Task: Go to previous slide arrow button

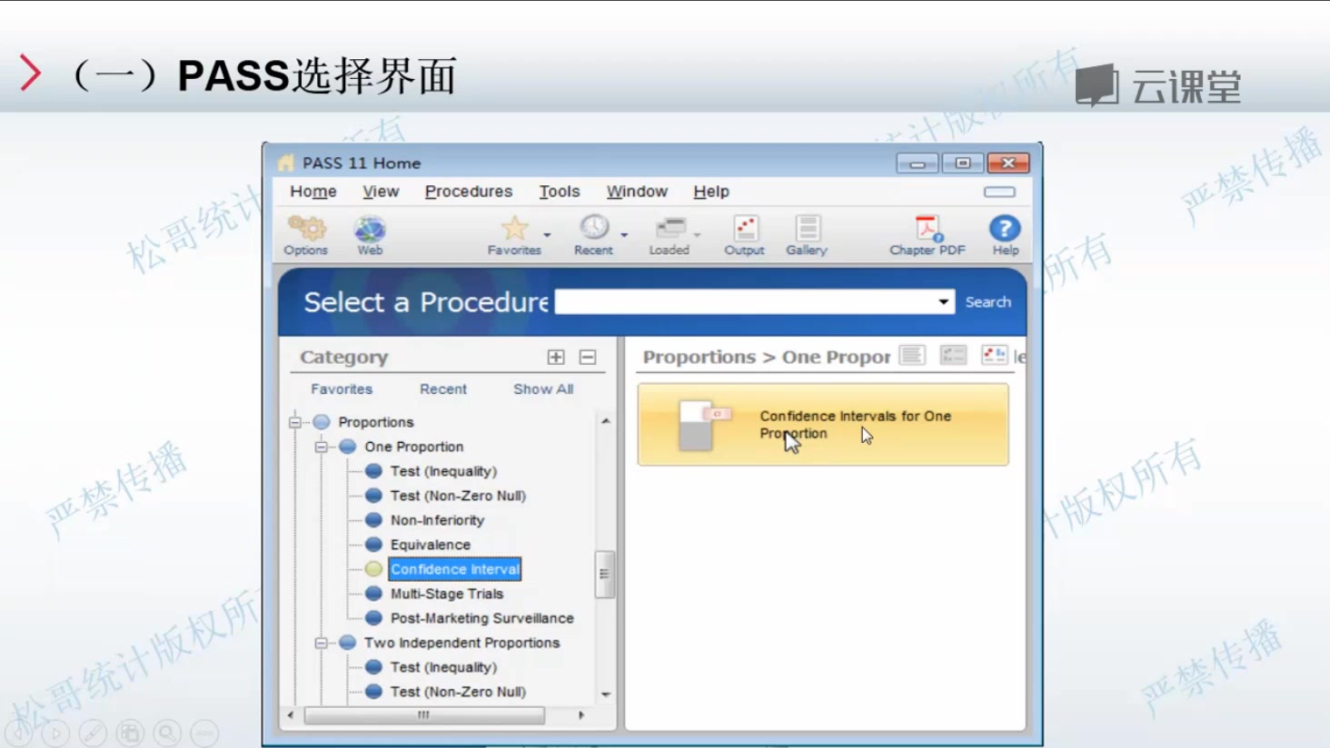Action: coord(19,733)
